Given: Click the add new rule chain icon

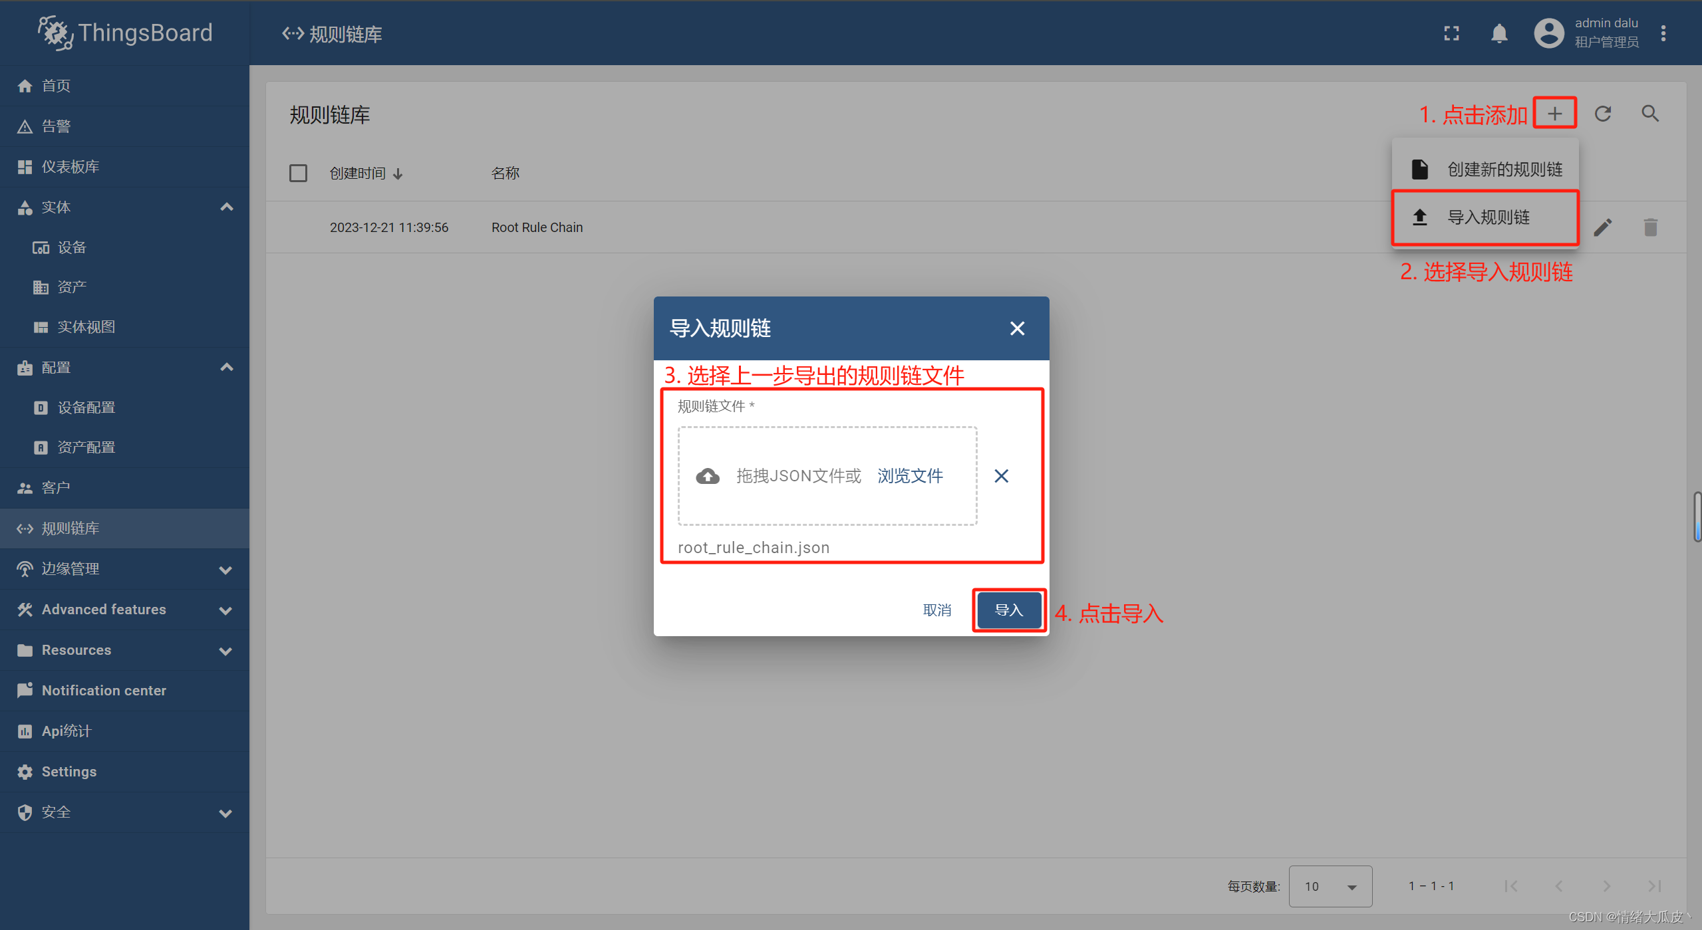Looking at the screenshot, I should pos(1556,114).
